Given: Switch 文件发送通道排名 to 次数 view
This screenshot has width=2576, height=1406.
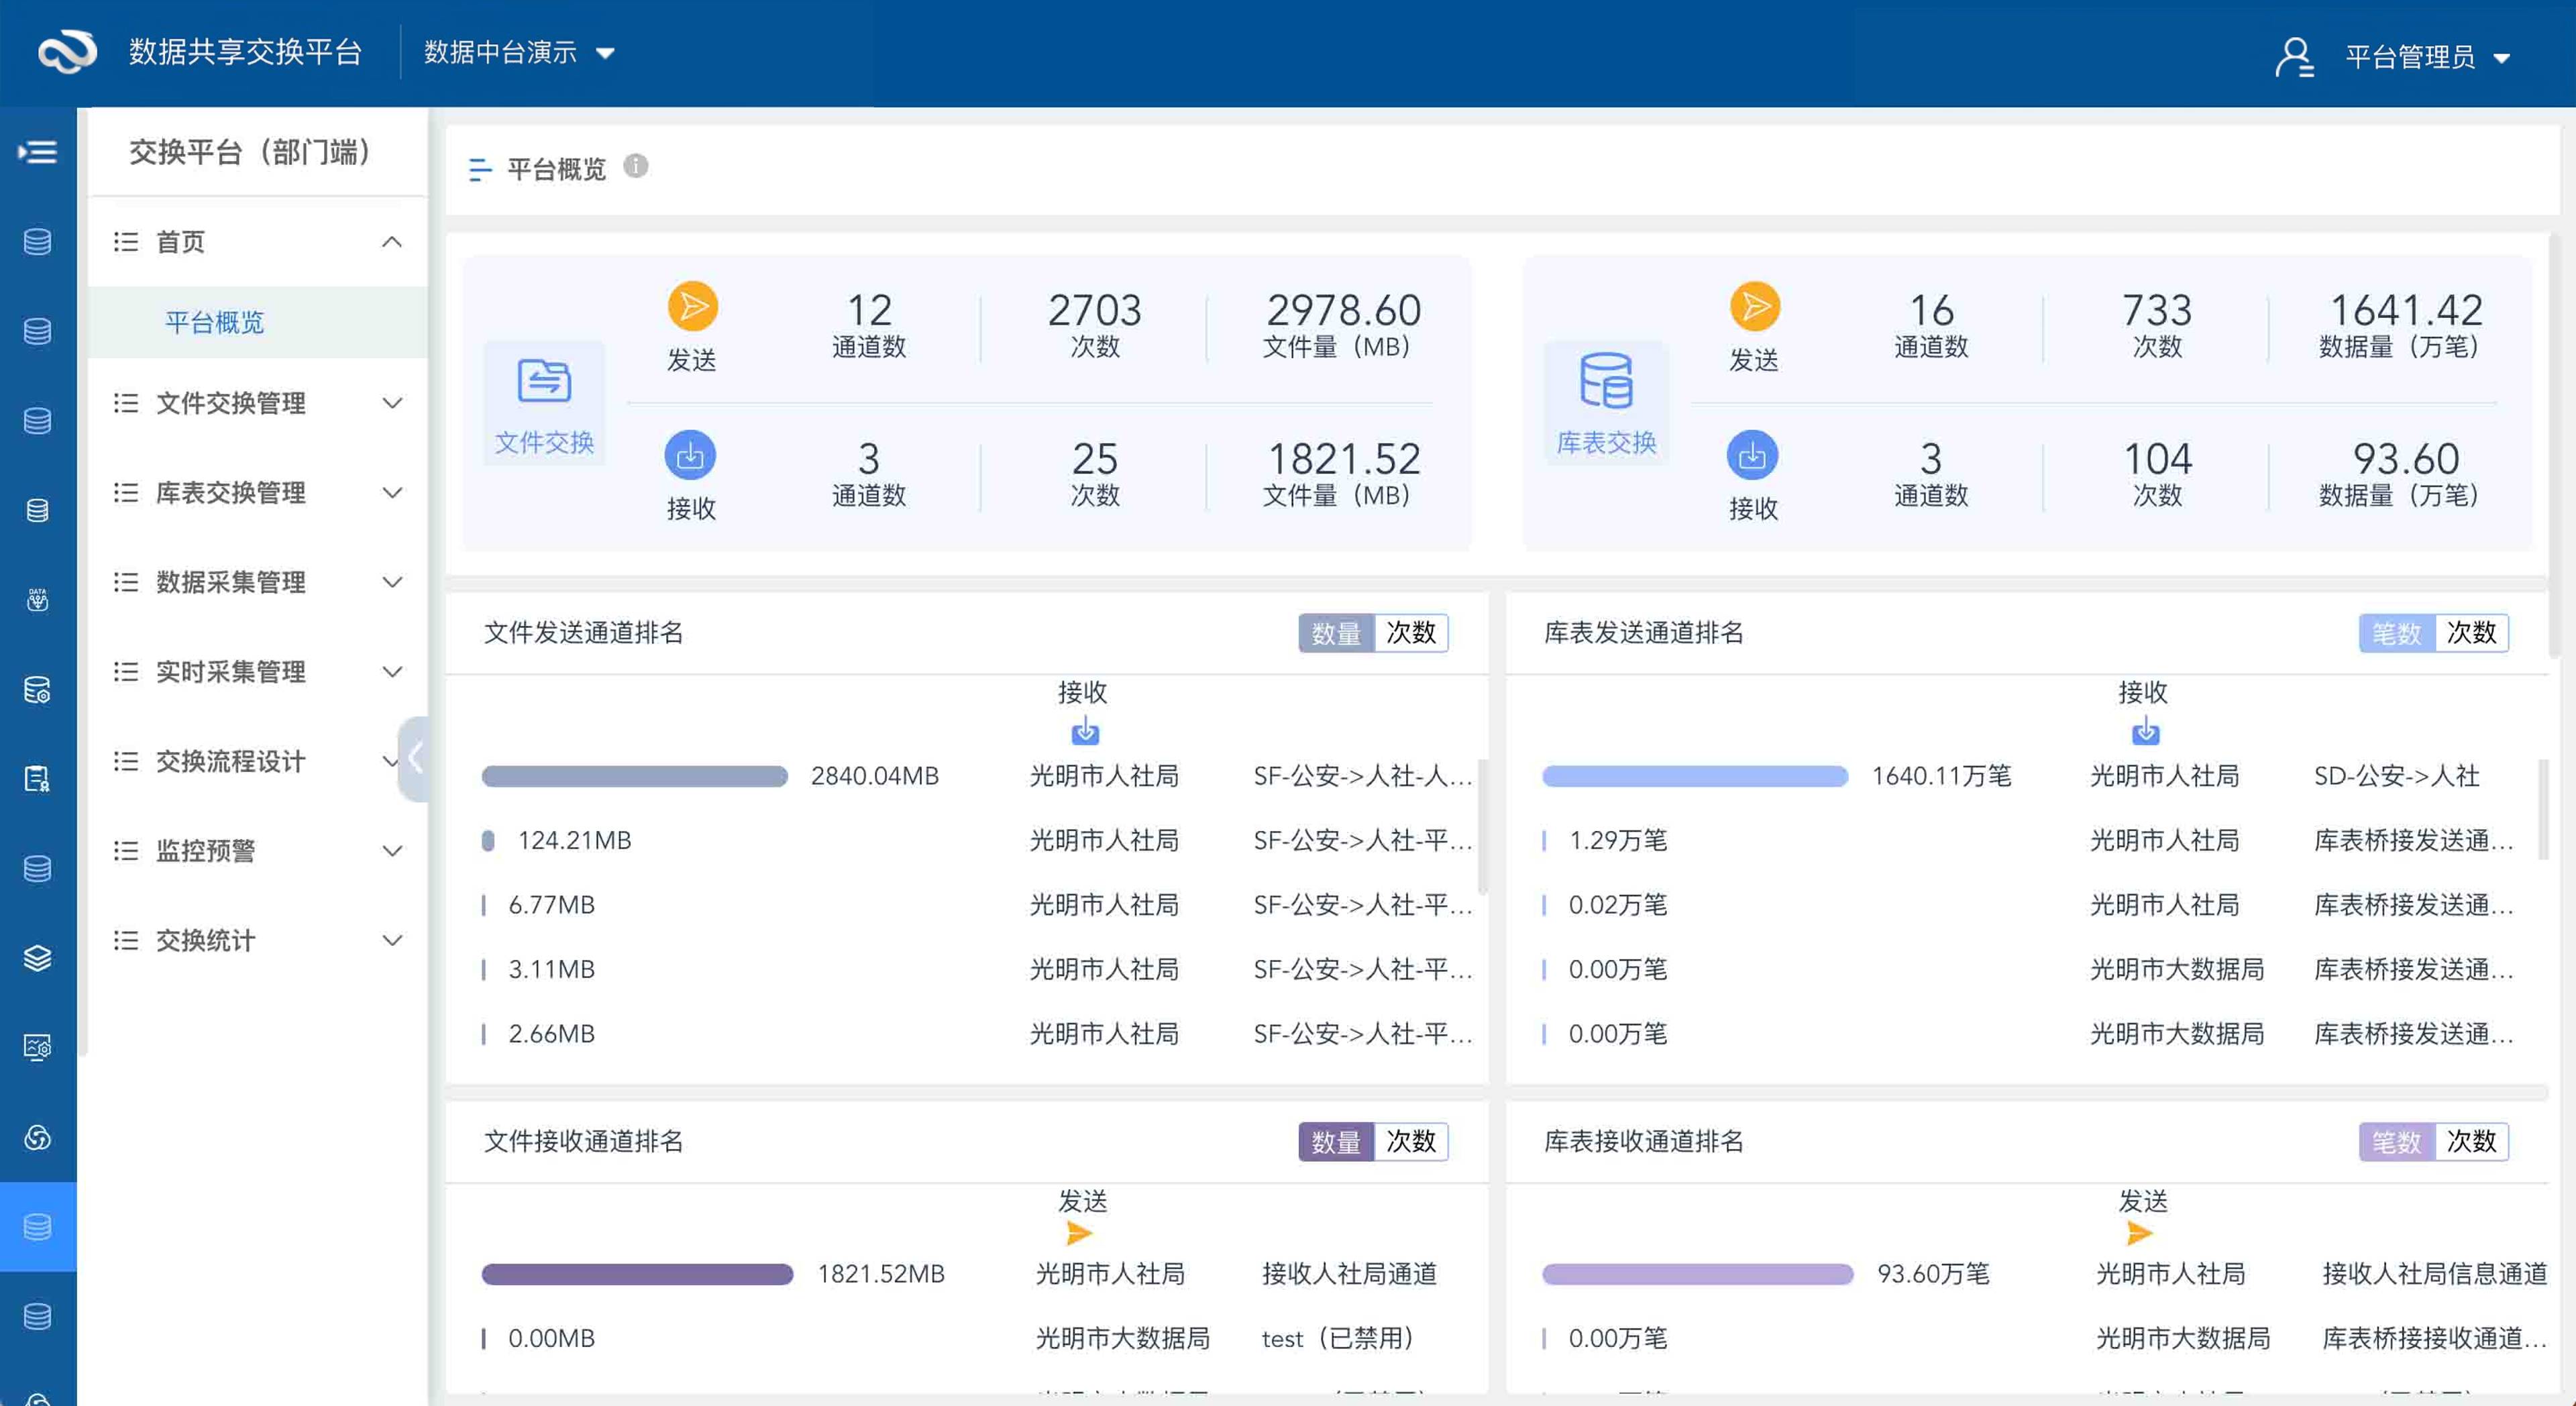Looking at the screenshot, I should click(1411, 632).
